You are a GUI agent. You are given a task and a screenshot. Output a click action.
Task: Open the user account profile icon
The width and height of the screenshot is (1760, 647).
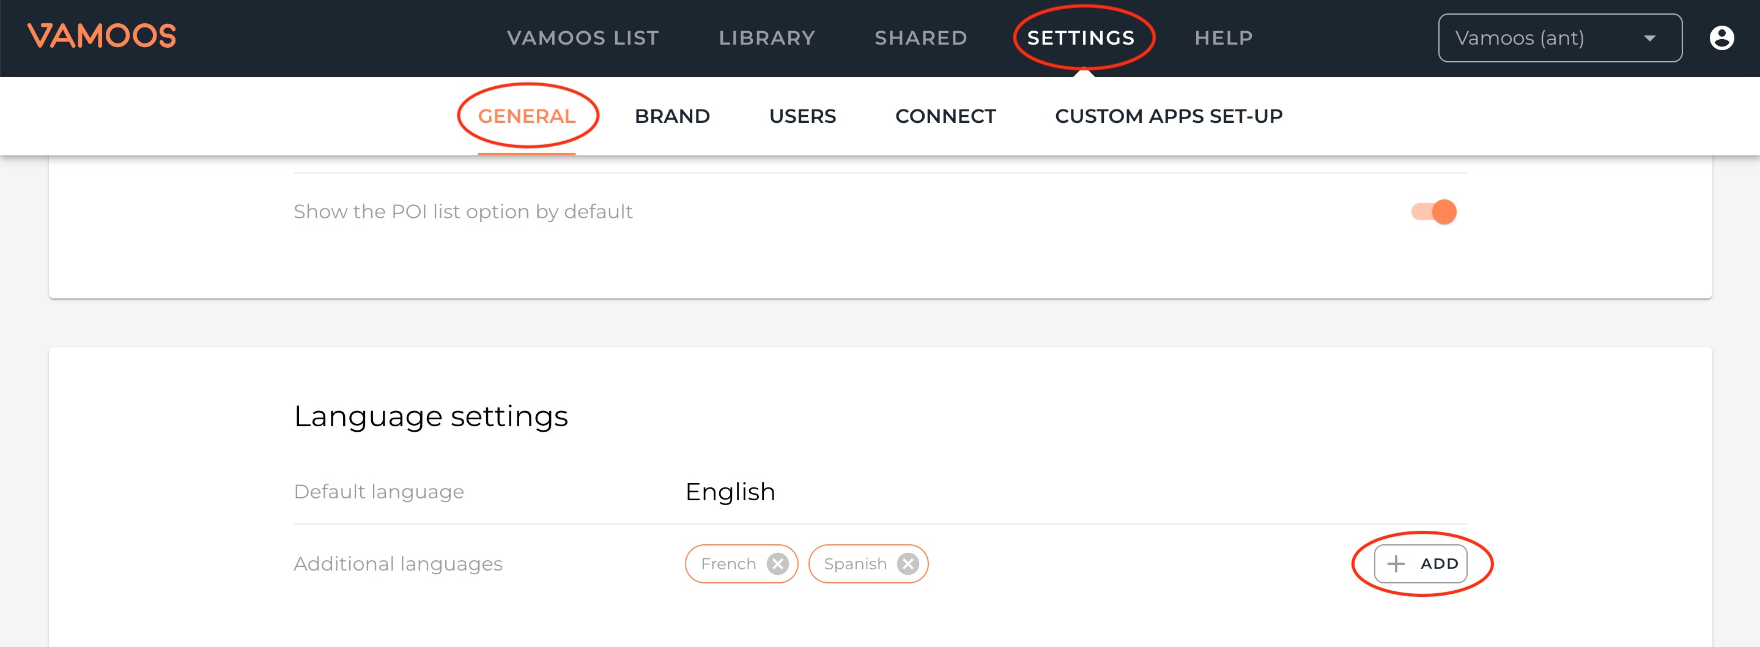pos(1721,39)
